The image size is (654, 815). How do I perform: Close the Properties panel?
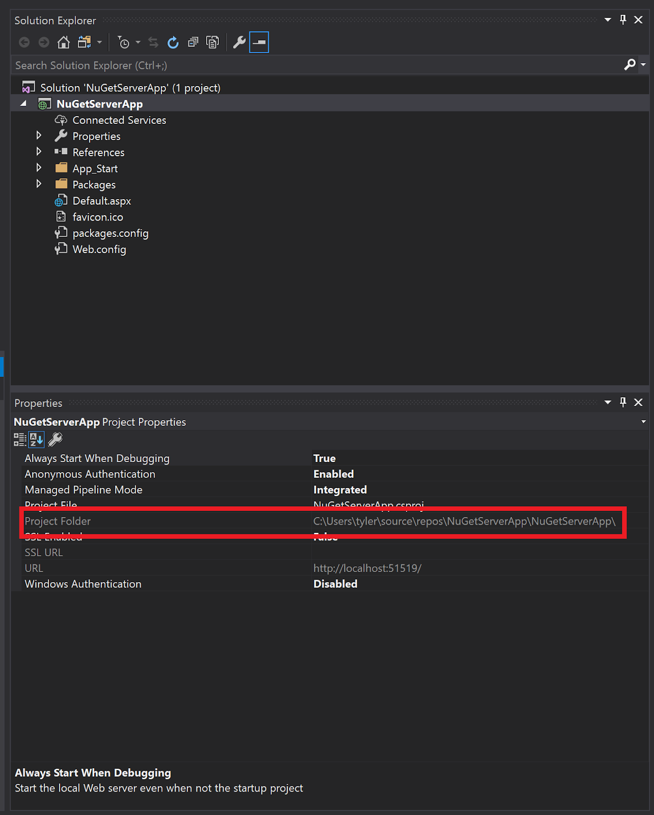[638, 402]
